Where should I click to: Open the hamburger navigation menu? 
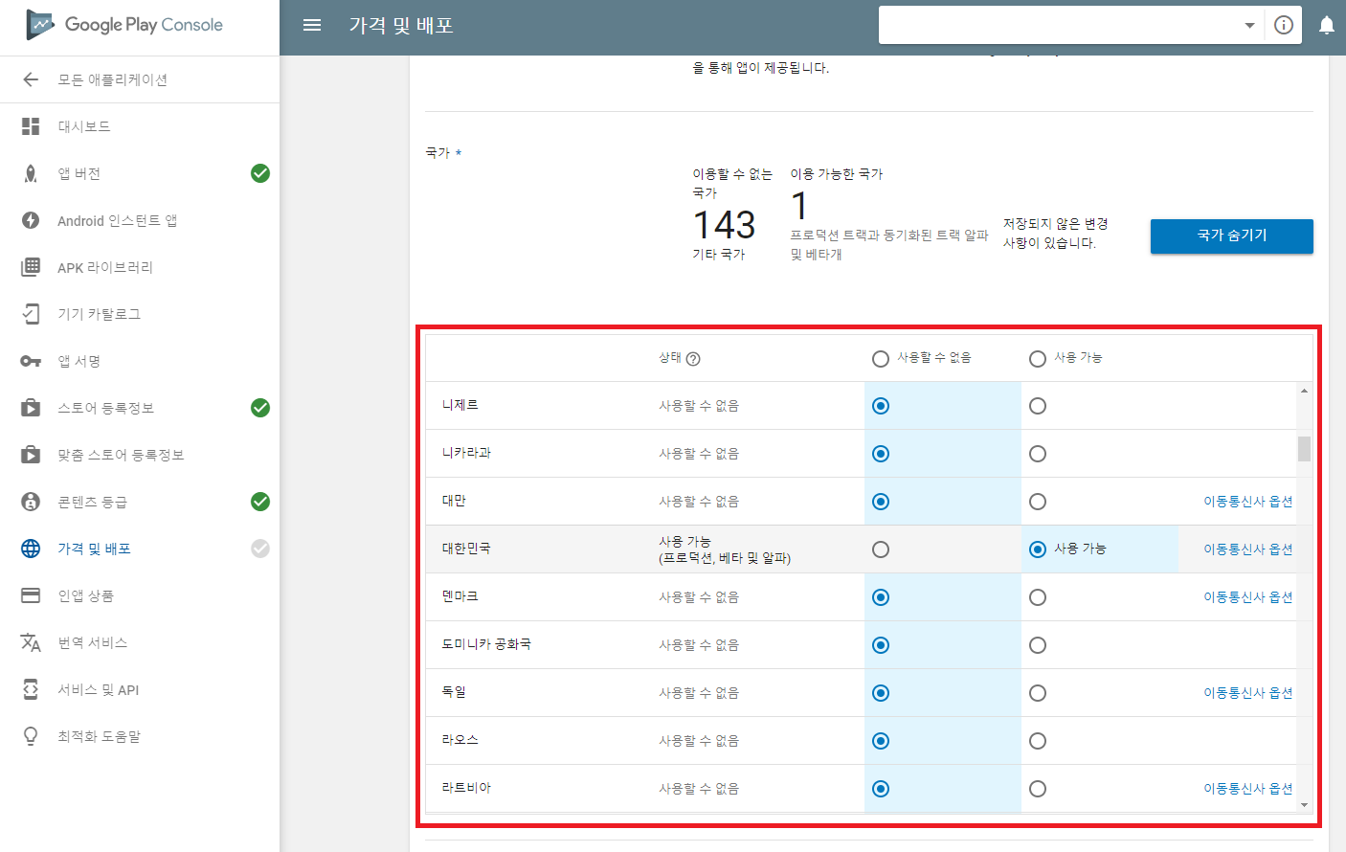point(312,25)
